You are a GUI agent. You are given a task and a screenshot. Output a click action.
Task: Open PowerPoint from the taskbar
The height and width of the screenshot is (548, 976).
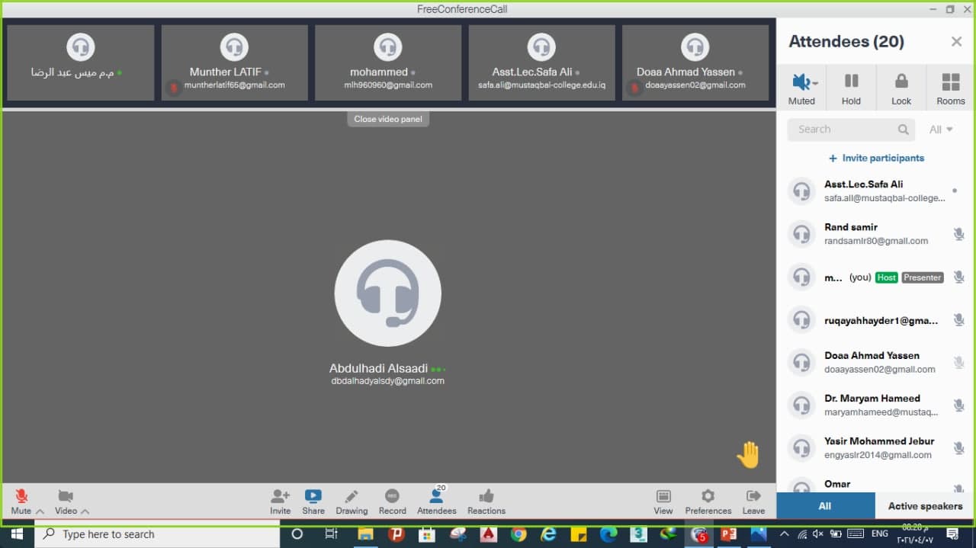728,534
